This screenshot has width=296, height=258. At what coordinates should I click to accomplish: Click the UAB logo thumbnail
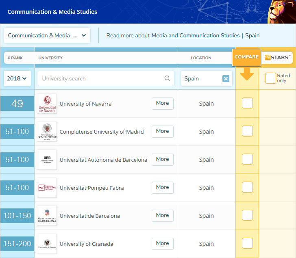coord(47,160)
